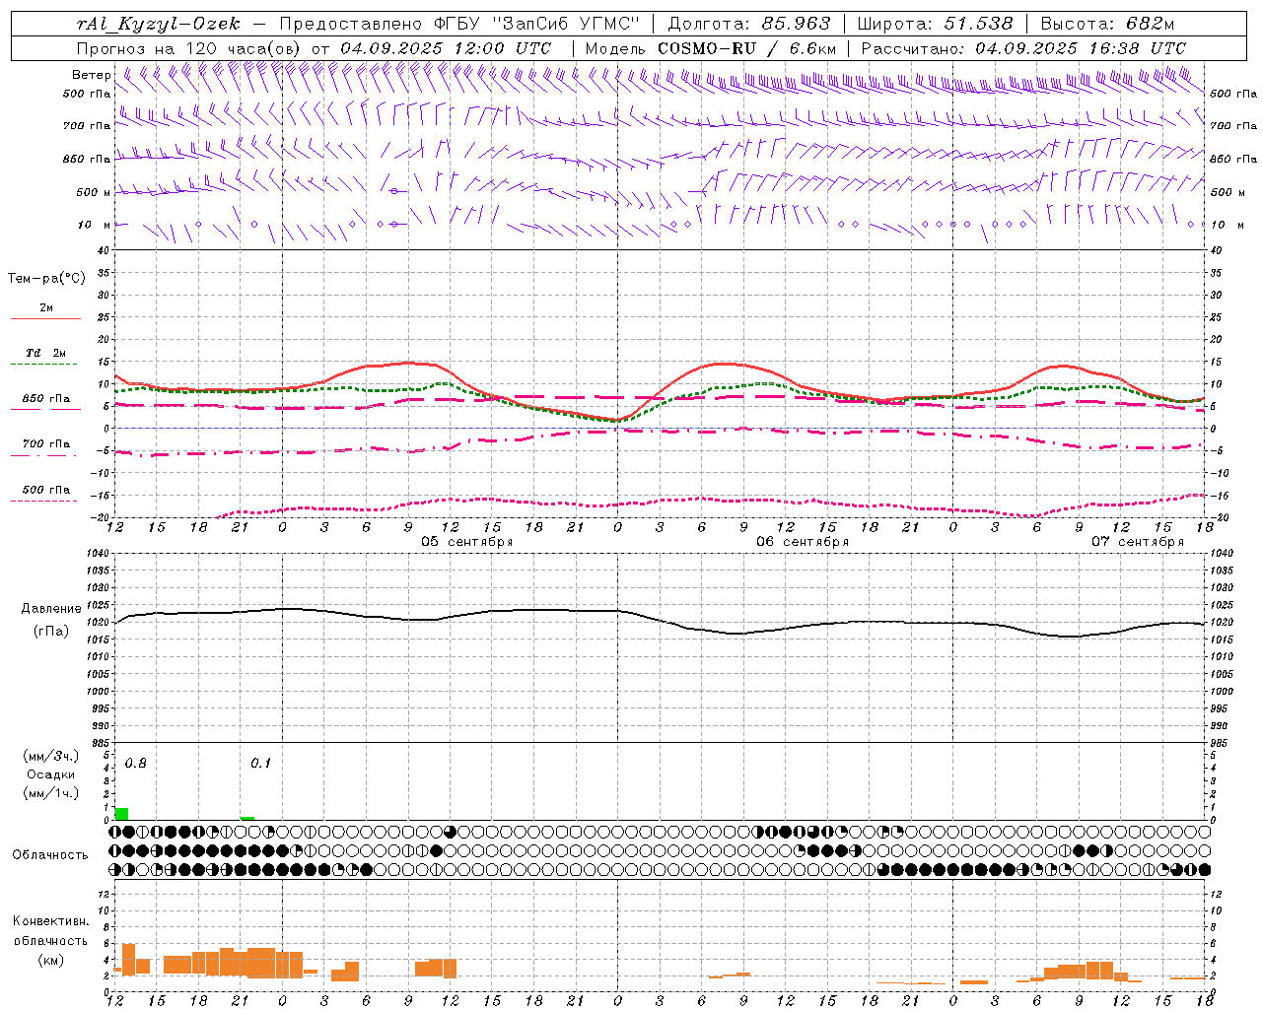Click the 500 гПа temperature legend entry
This screenshot has width=1262, height=1009.
46,490
